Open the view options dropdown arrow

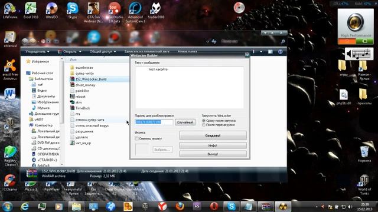click(261, 52)
